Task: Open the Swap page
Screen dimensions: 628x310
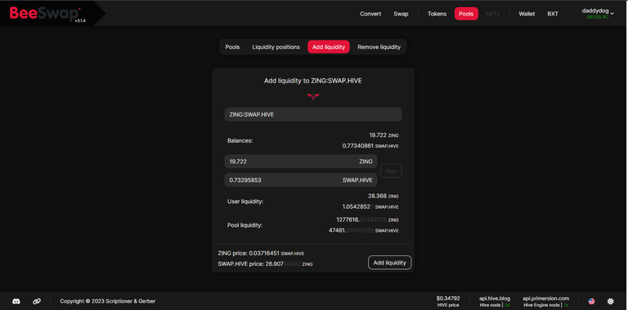Action: (x=401, y=14)
